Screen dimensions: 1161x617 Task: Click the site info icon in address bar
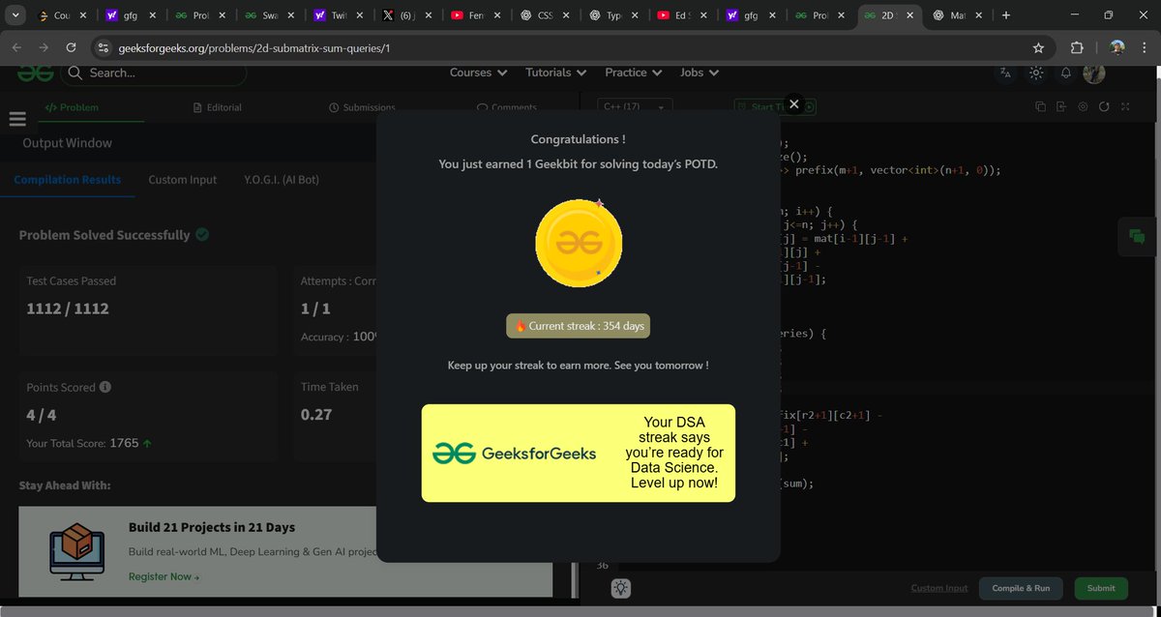104,47
